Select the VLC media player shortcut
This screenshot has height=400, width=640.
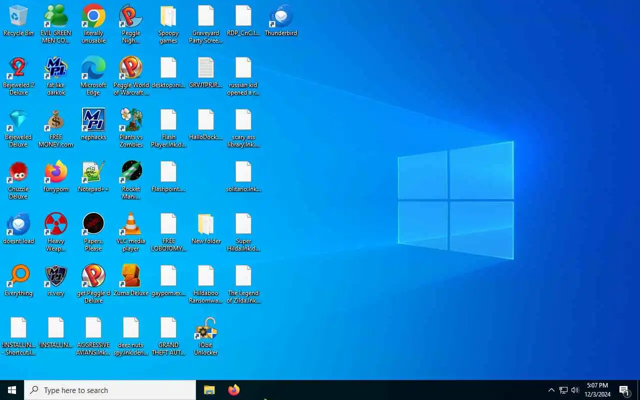pyautogui.click(x=131, y=232)
